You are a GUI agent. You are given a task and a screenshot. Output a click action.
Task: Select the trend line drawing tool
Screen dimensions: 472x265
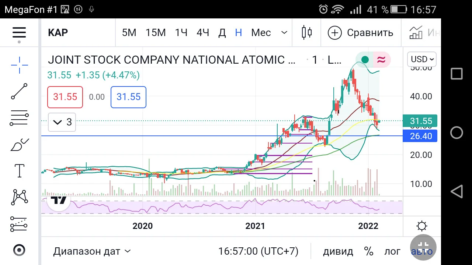pyautogui.click(x=19, y=92)
